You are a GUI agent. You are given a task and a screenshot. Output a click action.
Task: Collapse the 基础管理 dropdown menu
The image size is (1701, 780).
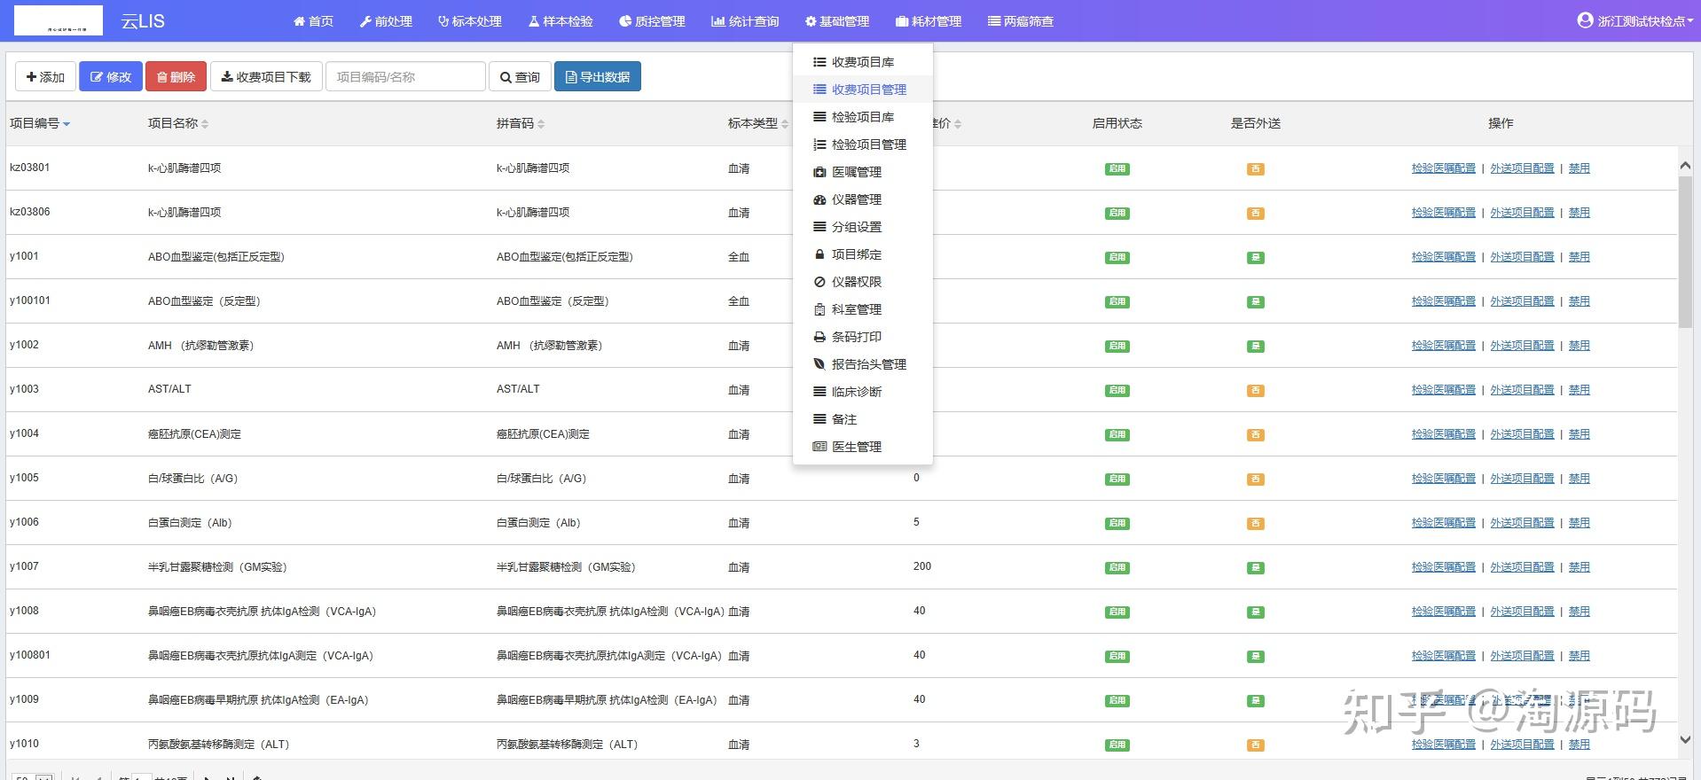click(837, 21)
